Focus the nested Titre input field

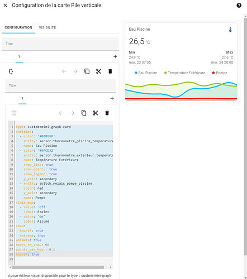click(x=60, y=85)
